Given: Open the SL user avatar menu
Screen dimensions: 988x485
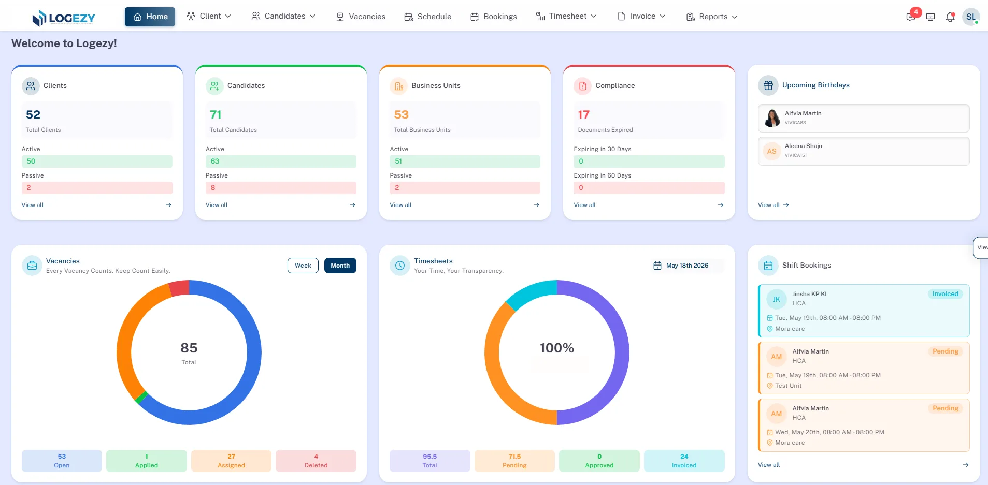Looking at the screenshot, I should click(x=971, y=17).
